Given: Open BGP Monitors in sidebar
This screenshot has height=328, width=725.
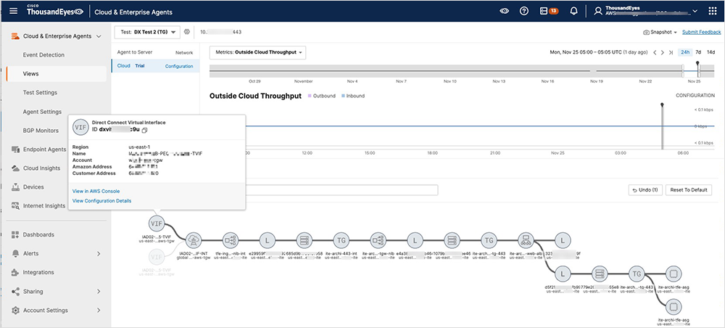Looking at the screenshot, I should pyautogui.click(x=41, y=131).
